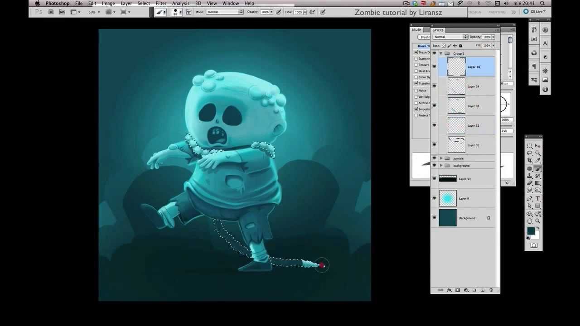Open the Image menu
The width and height of the screenshot is (580, 326).
108,3
